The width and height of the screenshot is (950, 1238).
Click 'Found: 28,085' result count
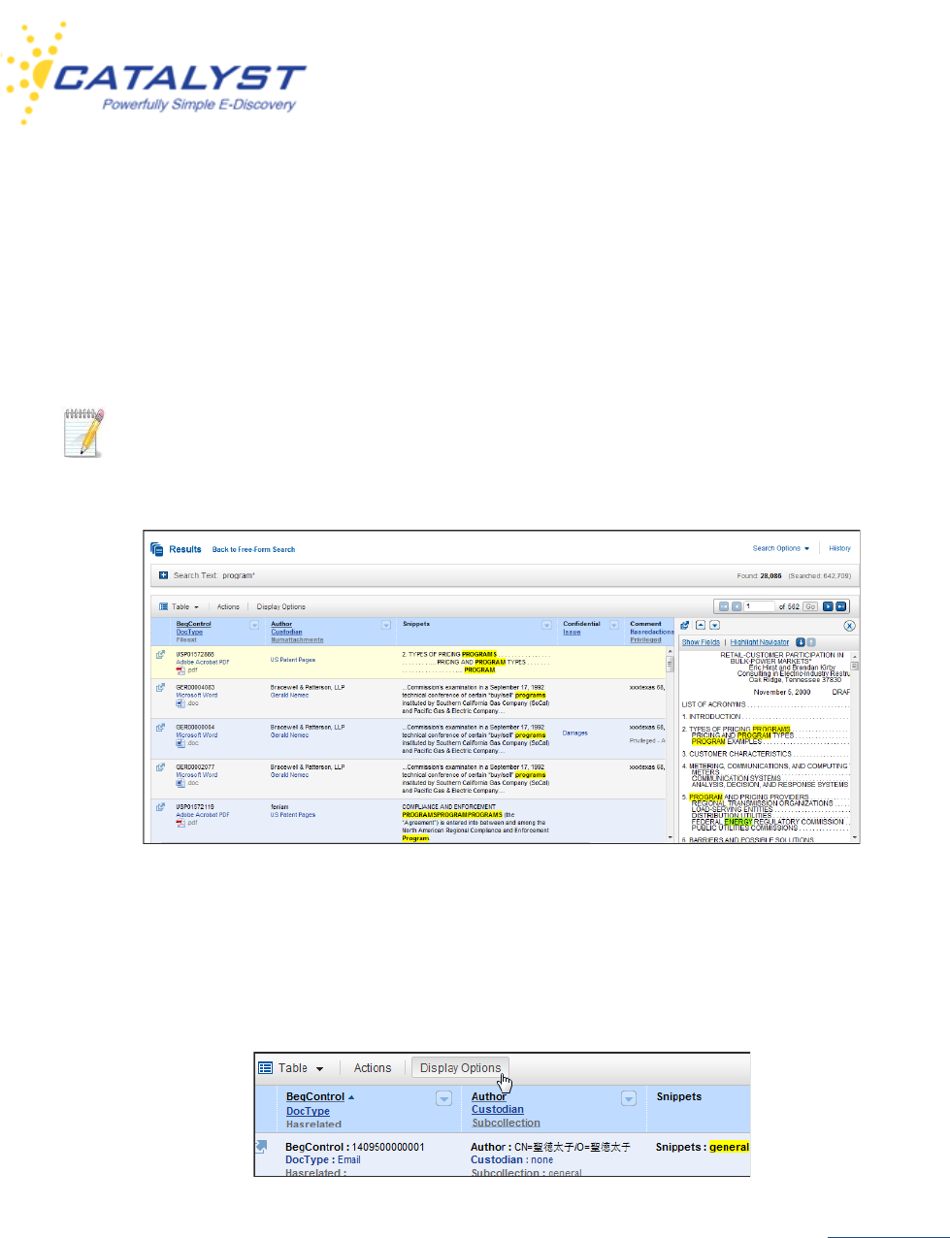759,575
